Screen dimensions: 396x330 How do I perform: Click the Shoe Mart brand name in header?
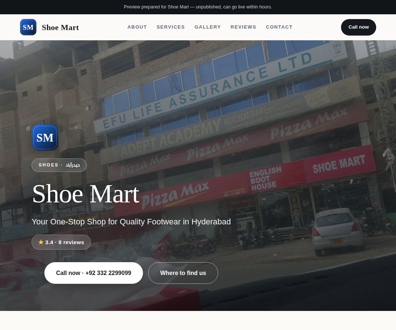tap(60, 27)
